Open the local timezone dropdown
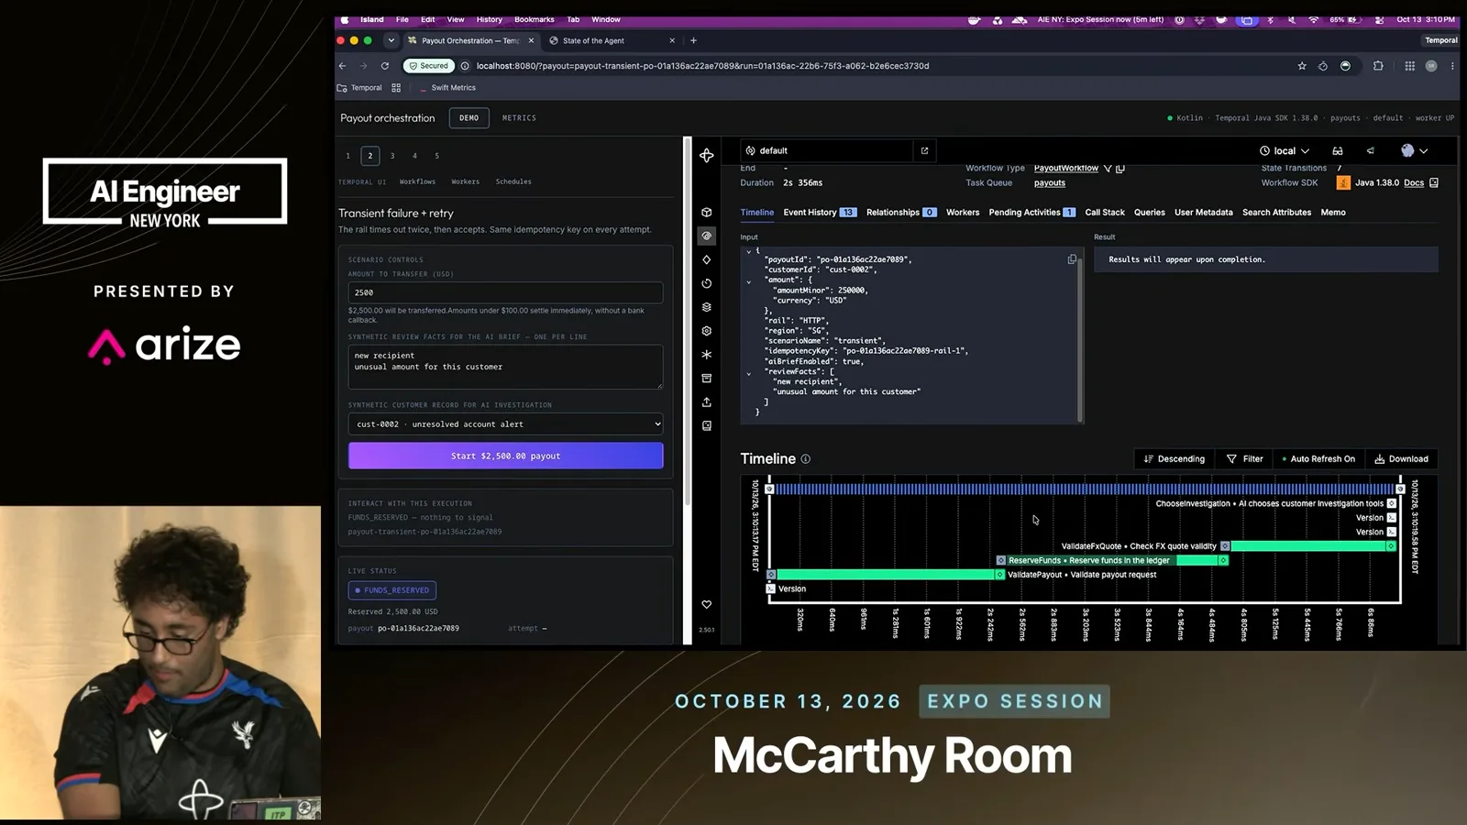 [x=1285, y=150]
